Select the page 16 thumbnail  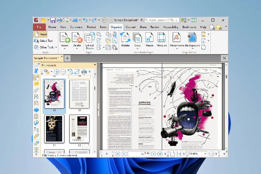79,94
